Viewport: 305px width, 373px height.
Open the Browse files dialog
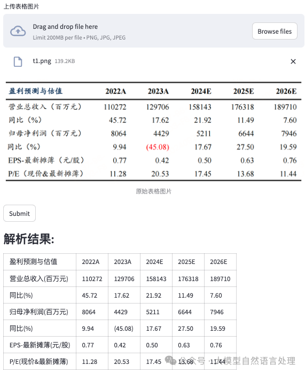point(275,31)
